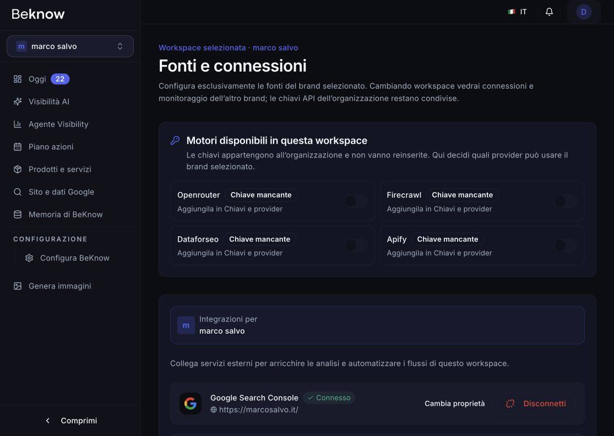This screenshot has width=614, height=436.
Task: Click the Genera immagini picture icon
Action: (18, 286)
